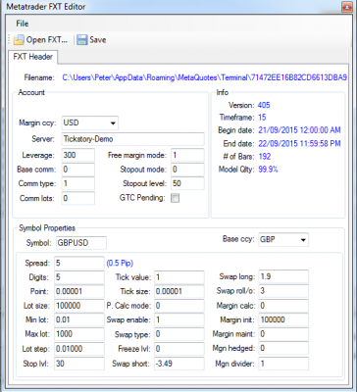This screenshot has height=392, width=357.
Task: Select the FXT Header tab
Action: point(32,57)
